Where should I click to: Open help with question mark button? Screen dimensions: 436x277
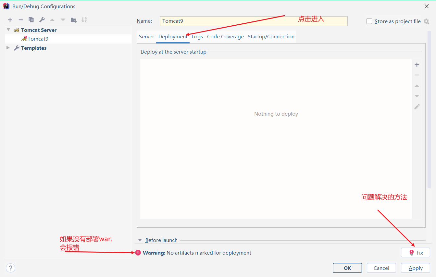pos(11,268)
